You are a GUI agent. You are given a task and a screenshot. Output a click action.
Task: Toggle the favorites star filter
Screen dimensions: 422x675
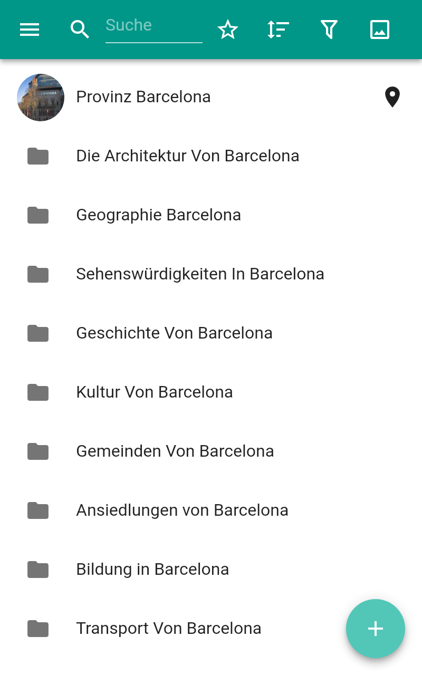[x=228, y=30]
